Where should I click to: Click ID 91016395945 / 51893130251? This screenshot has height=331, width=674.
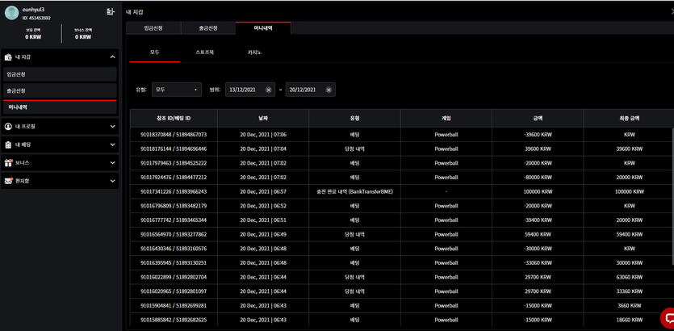pyautogui.click(x=174, y=262)
